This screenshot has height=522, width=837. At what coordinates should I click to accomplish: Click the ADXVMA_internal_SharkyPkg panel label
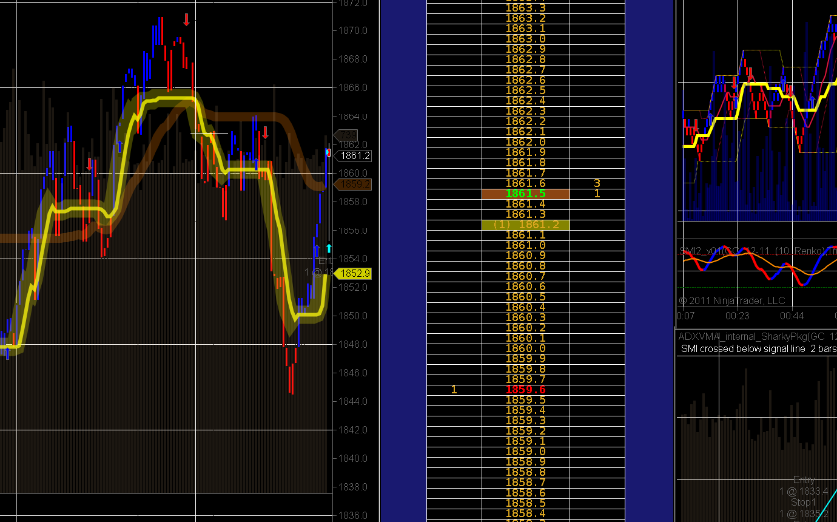coord(758,337)
